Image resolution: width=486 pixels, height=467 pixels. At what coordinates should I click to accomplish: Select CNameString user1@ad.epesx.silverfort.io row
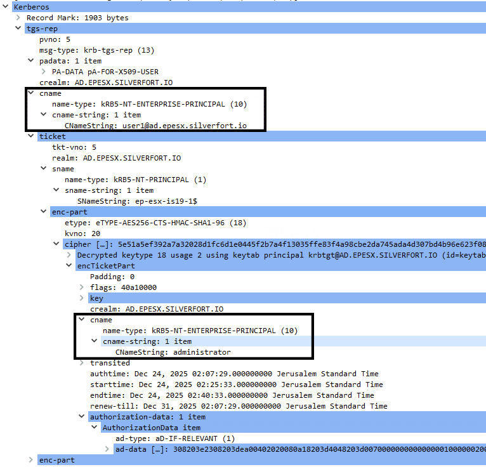pos(155,126)
